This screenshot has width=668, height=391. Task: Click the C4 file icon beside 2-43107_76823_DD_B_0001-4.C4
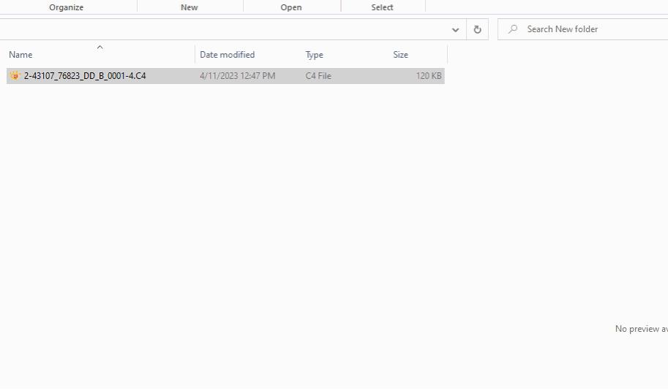15,76
